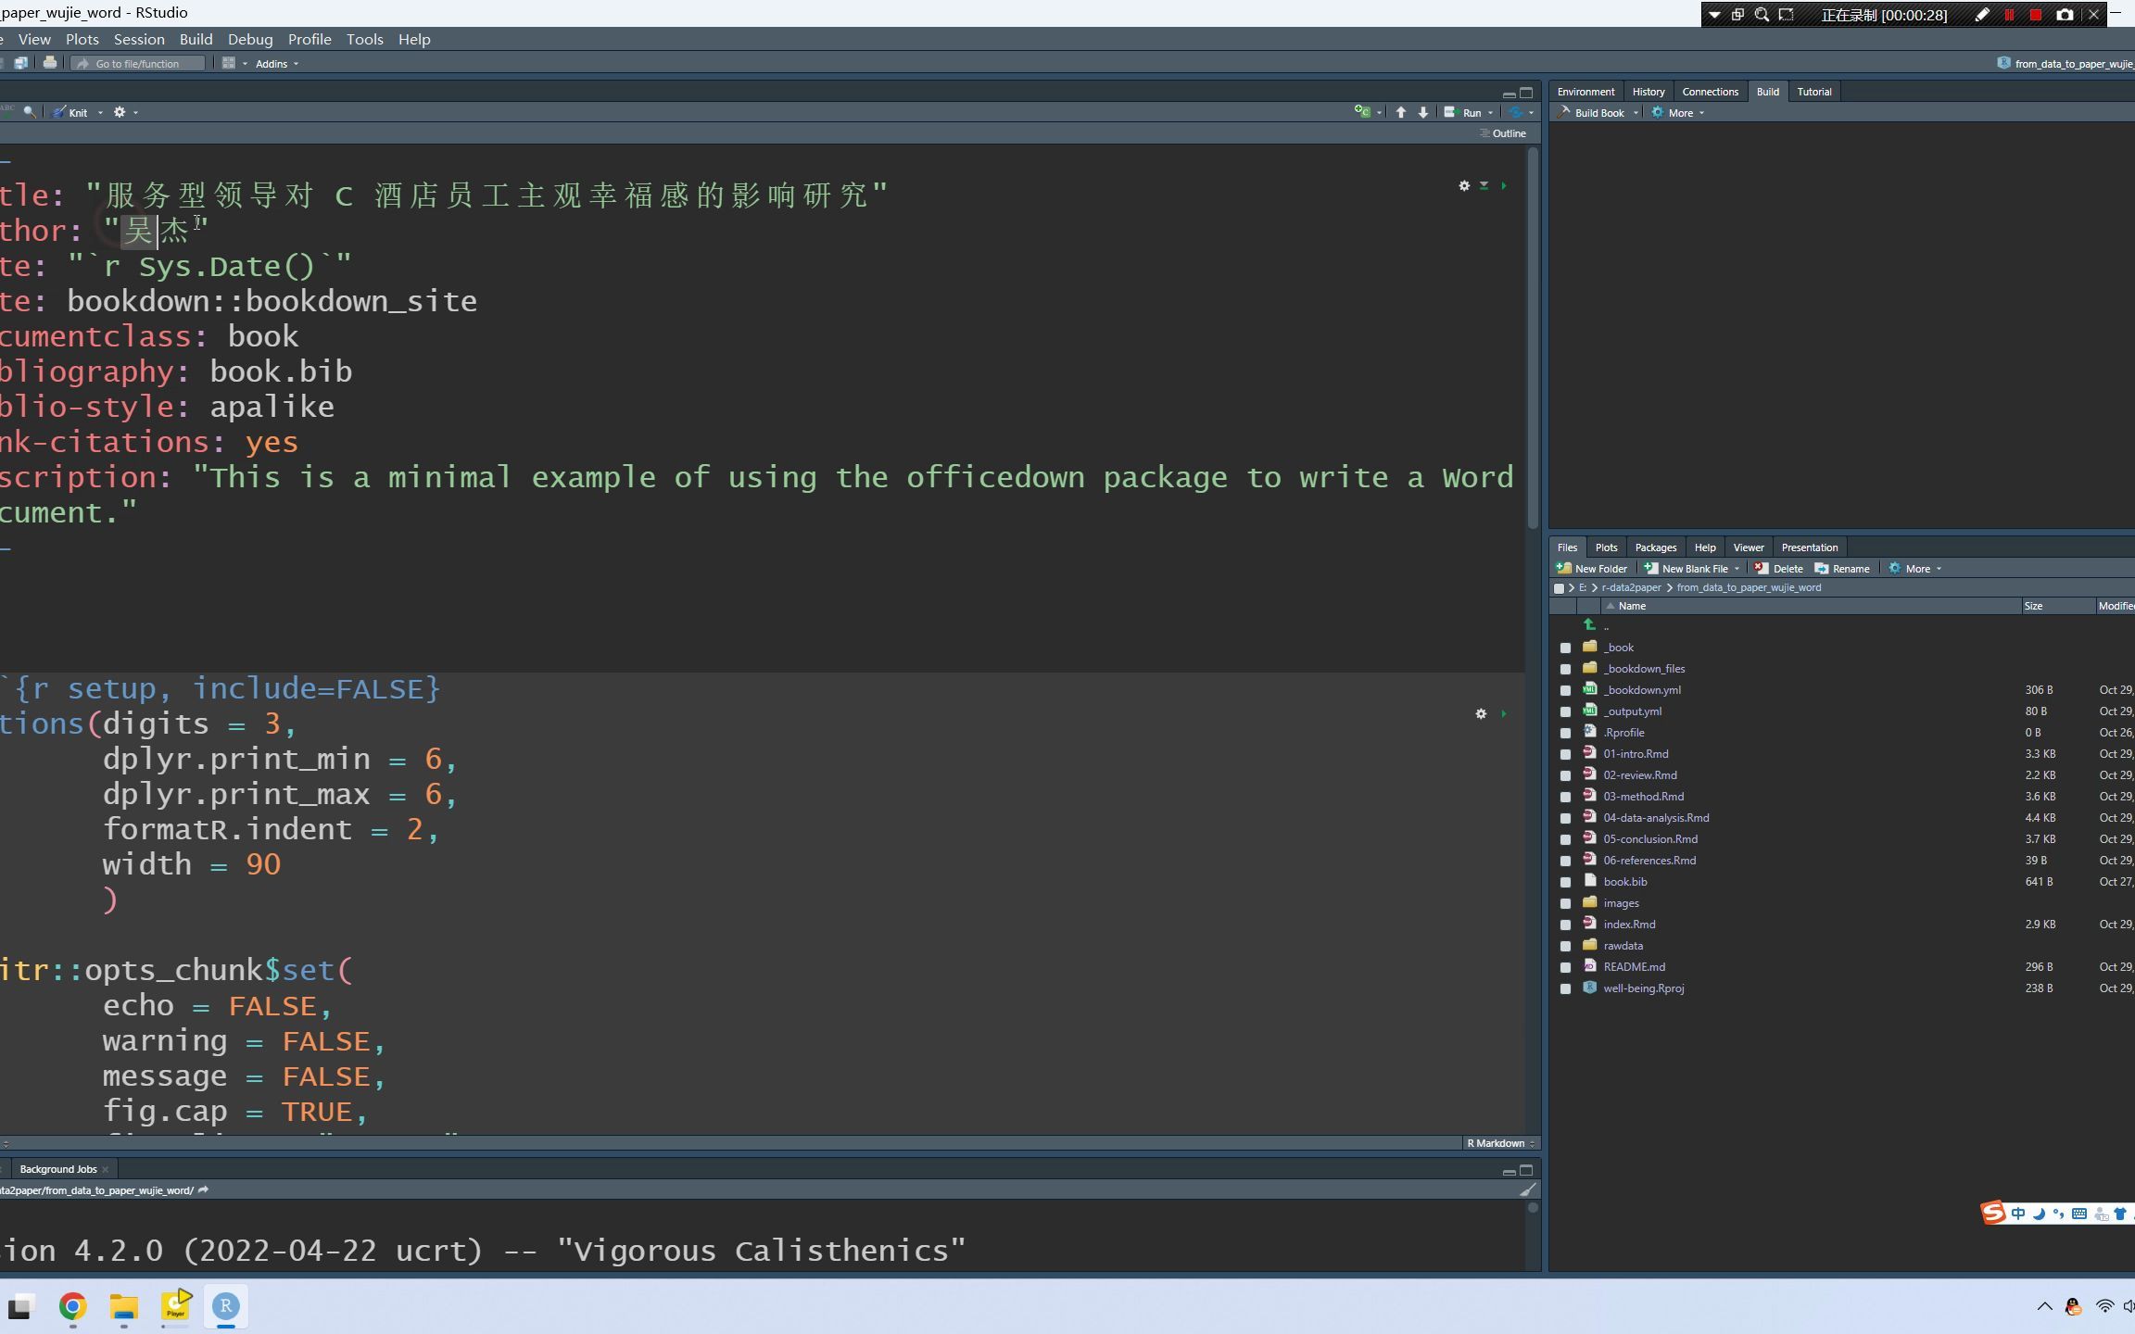2135x1334 pixels.
Task: Select the History tab
Action: tap(1648, 91)
